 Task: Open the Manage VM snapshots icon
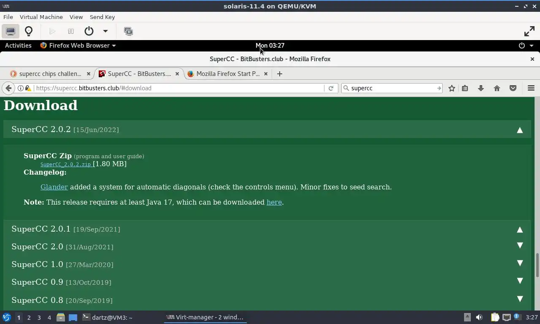coord(128,31)
